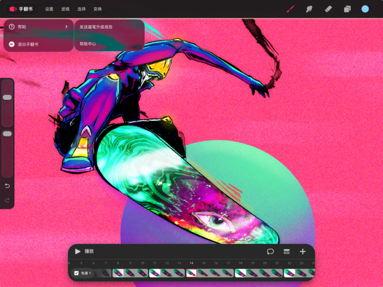Select the highlighted frame 14 thumbnail
This screenshot has width=383, height=287.
pyautogui.click(x=191, y=273)
